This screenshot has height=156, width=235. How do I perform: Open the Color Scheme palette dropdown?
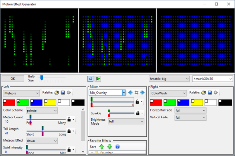[x=42, y=111]
